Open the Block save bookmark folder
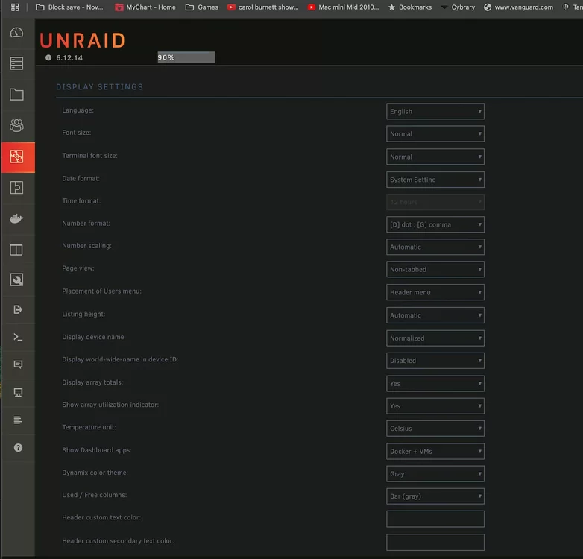This screenshot has width=583, height=559. click(x=69, y=7)
